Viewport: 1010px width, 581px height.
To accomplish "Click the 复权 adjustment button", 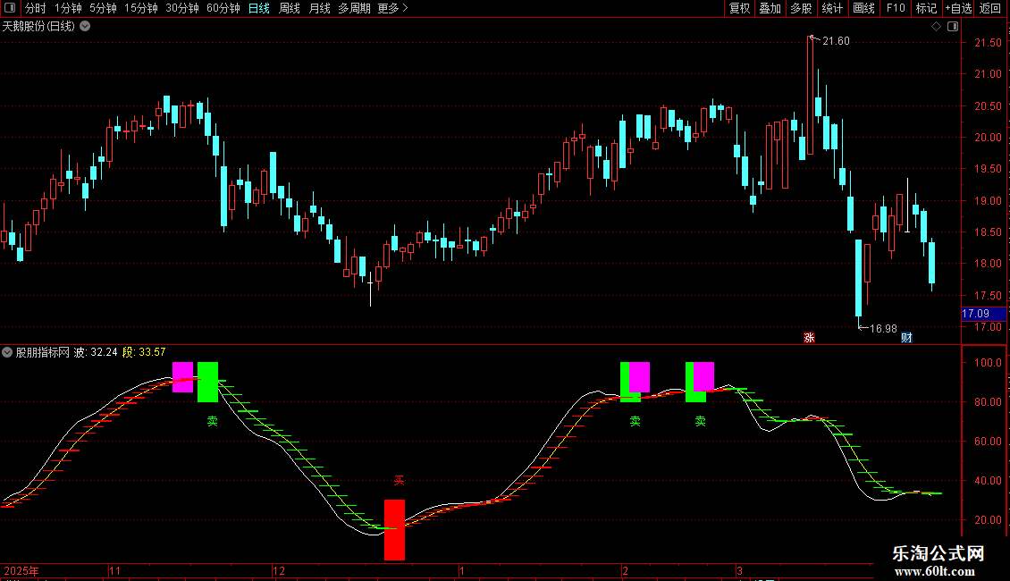I will (x=739, y=8).
